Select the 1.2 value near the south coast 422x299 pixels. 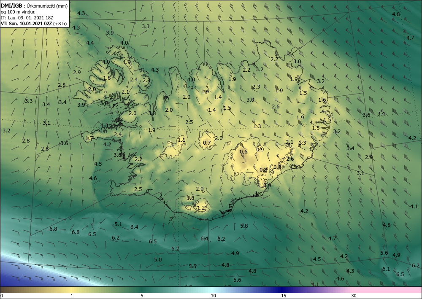click(x=201, y=208)
